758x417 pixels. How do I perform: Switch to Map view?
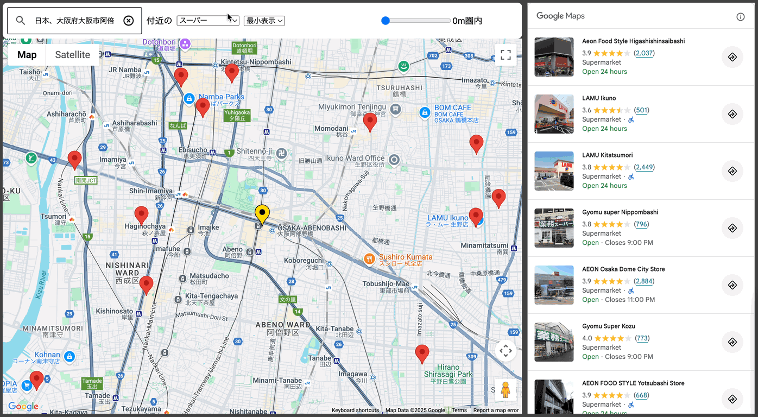tap(27, 55)
